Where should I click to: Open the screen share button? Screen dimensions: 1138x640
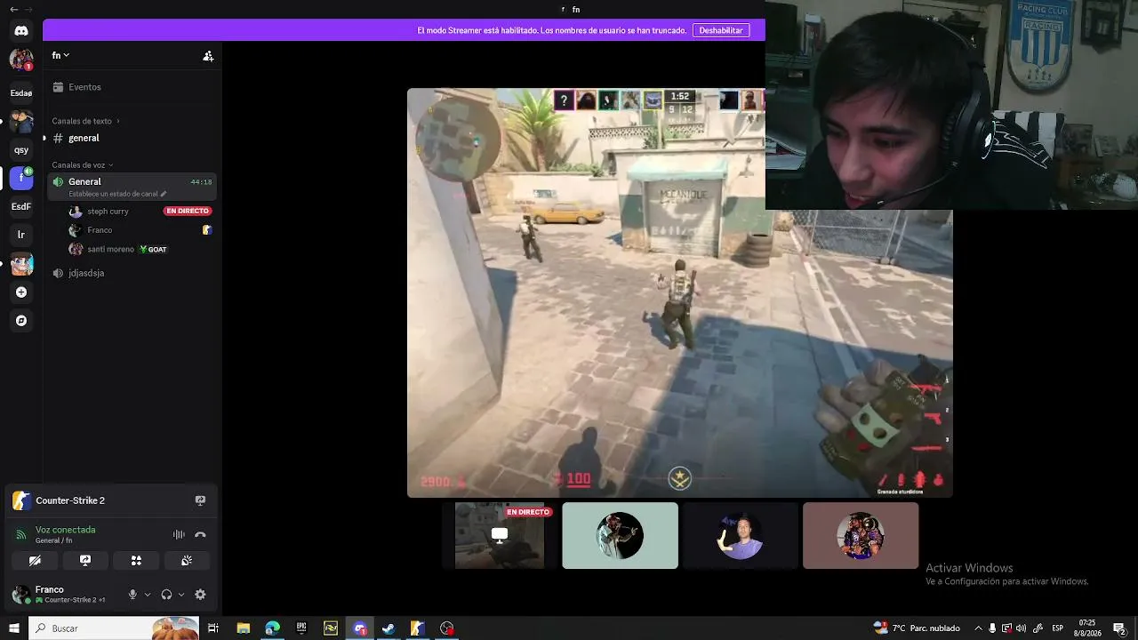pos(85,561)
